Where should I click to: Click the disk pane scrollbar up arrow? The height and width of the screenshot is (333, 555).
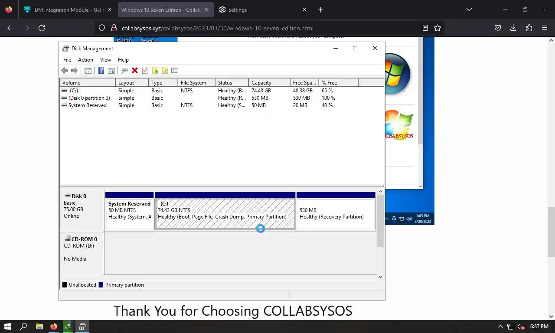[x=380, y=192]
